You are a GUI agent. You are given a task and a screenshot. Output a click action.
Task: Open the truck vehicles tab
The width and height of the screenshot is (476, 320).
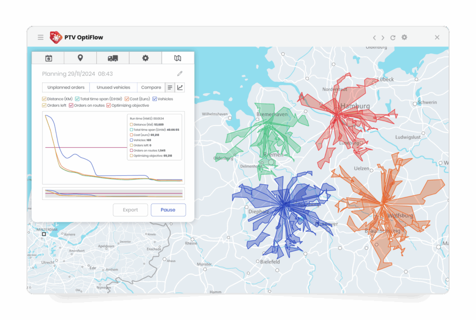pyautogui.click(x=113, y=58)
